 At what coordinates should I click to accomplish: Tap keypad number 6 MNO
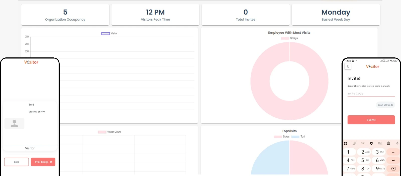[379, 160]
